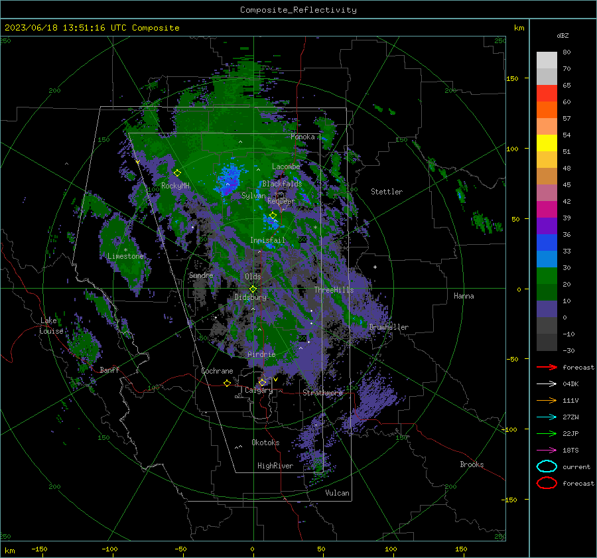Click the Limestone label
Image resolution: width=597 pixels, height=558 pixels.
125,256
